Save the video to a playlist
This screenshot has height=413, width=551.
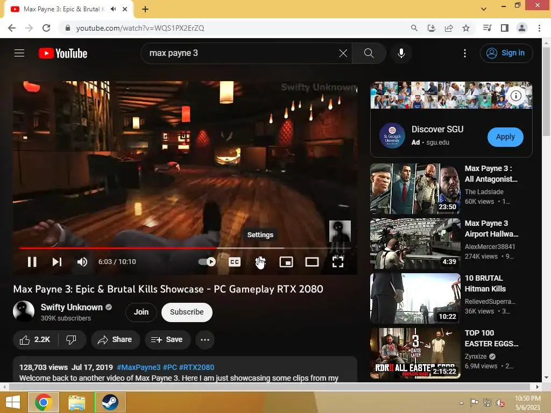click(x=168, y=340)
